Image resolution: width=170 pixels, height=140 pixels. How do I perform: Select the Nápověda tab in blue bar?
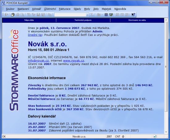(x=29, y=20)
